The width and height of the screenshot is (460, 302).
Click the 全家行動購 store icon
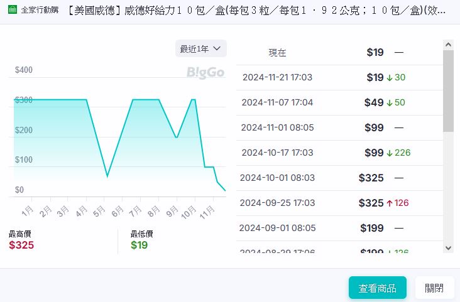[x=12, y=10]
